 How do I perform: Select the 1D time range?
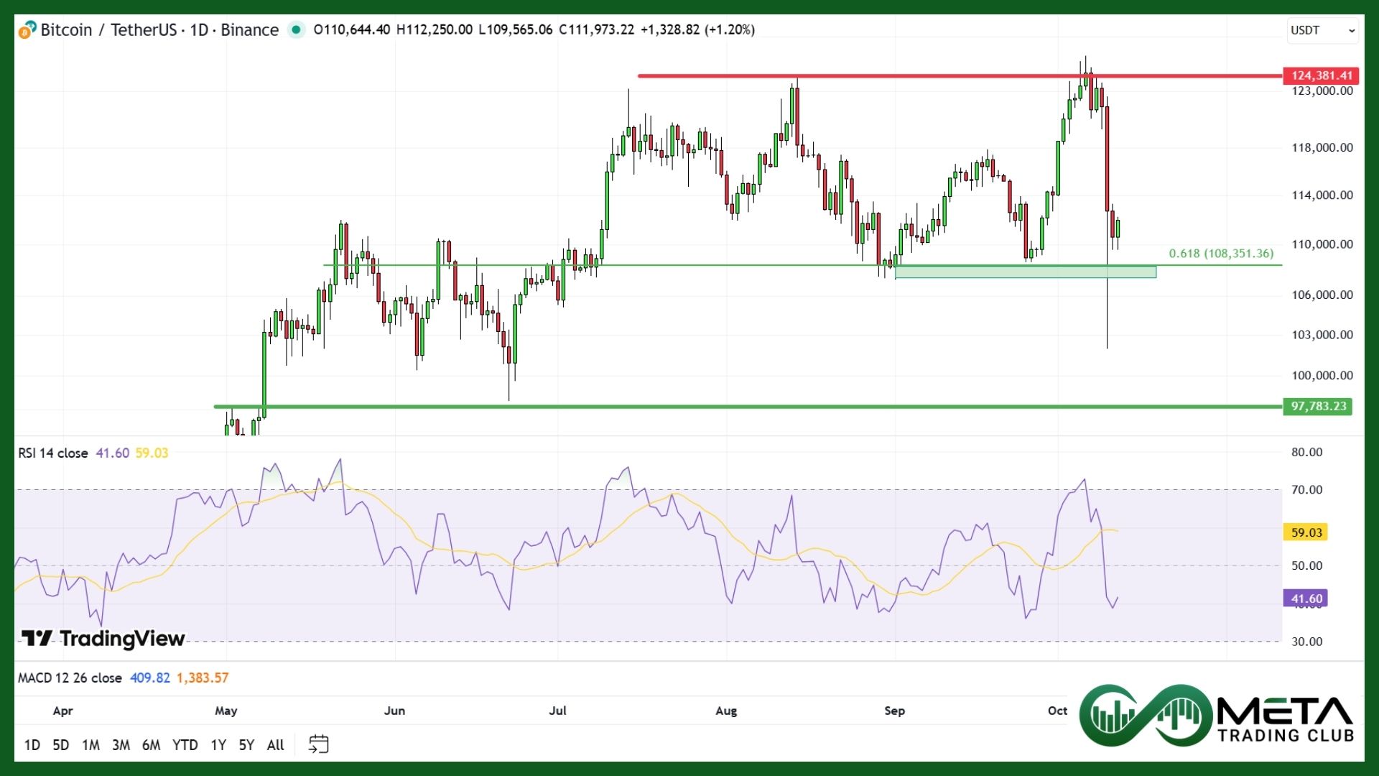pos(32,745)
